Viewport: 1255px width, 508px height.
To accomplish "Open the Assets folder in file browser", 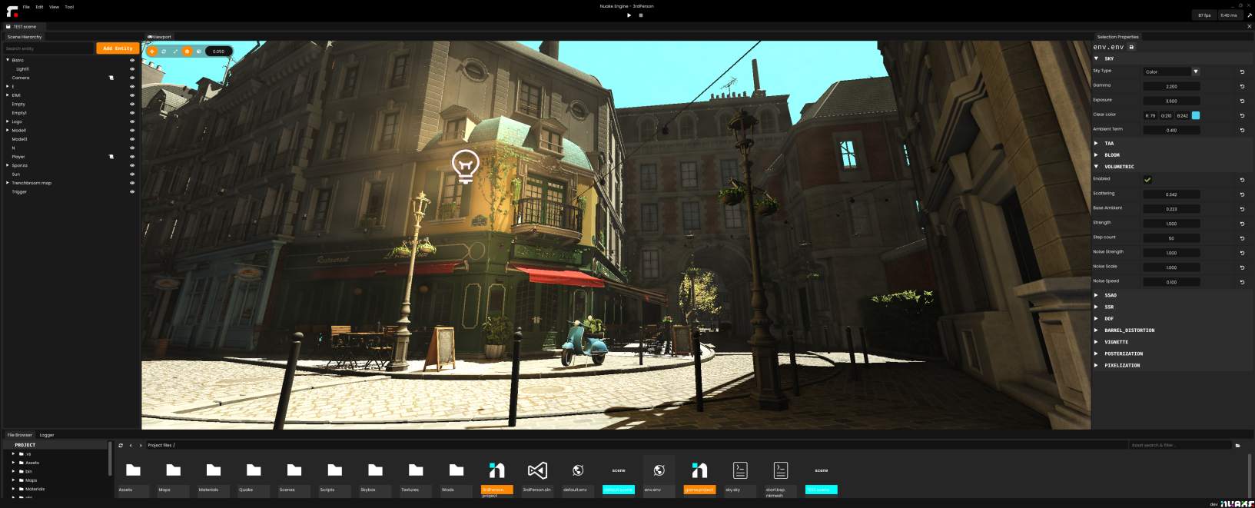I will click(x=133, y=470).
